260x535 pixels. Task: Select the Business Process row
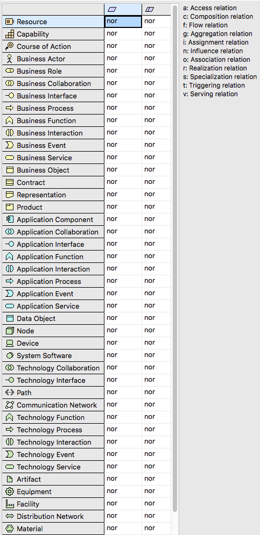(x=53, y=108)
